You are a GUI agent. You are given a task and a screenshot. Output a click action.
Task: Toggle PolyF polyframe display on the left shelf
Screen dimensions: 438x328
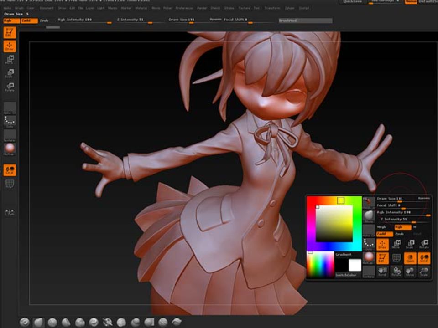click(x=10, y=184)
